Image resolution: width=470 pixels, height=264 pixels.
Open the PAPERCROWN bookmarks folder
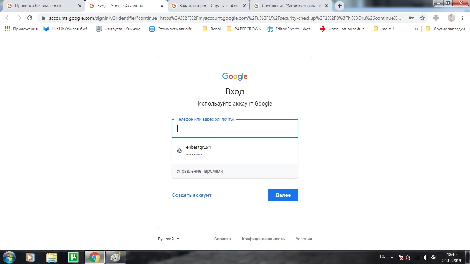(x=244, y=29)
